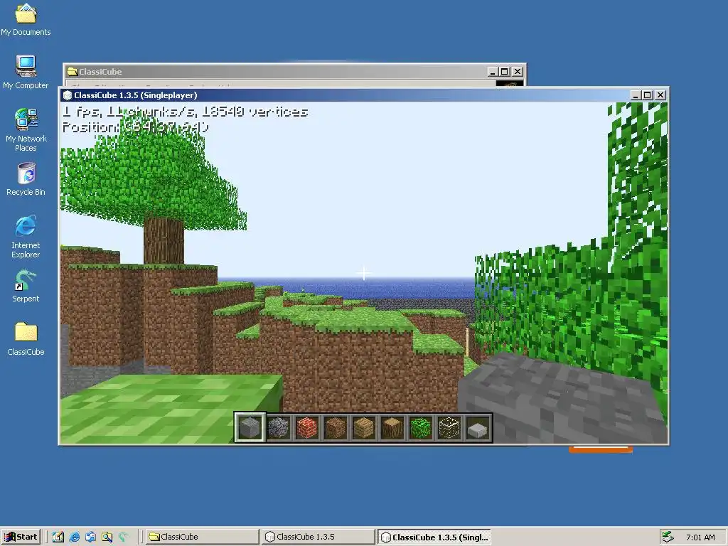The width and height of the screenshot is (728, 546).
Task: Click the Show Desktop quick launch icon
Action: click(x=58, y=537)
